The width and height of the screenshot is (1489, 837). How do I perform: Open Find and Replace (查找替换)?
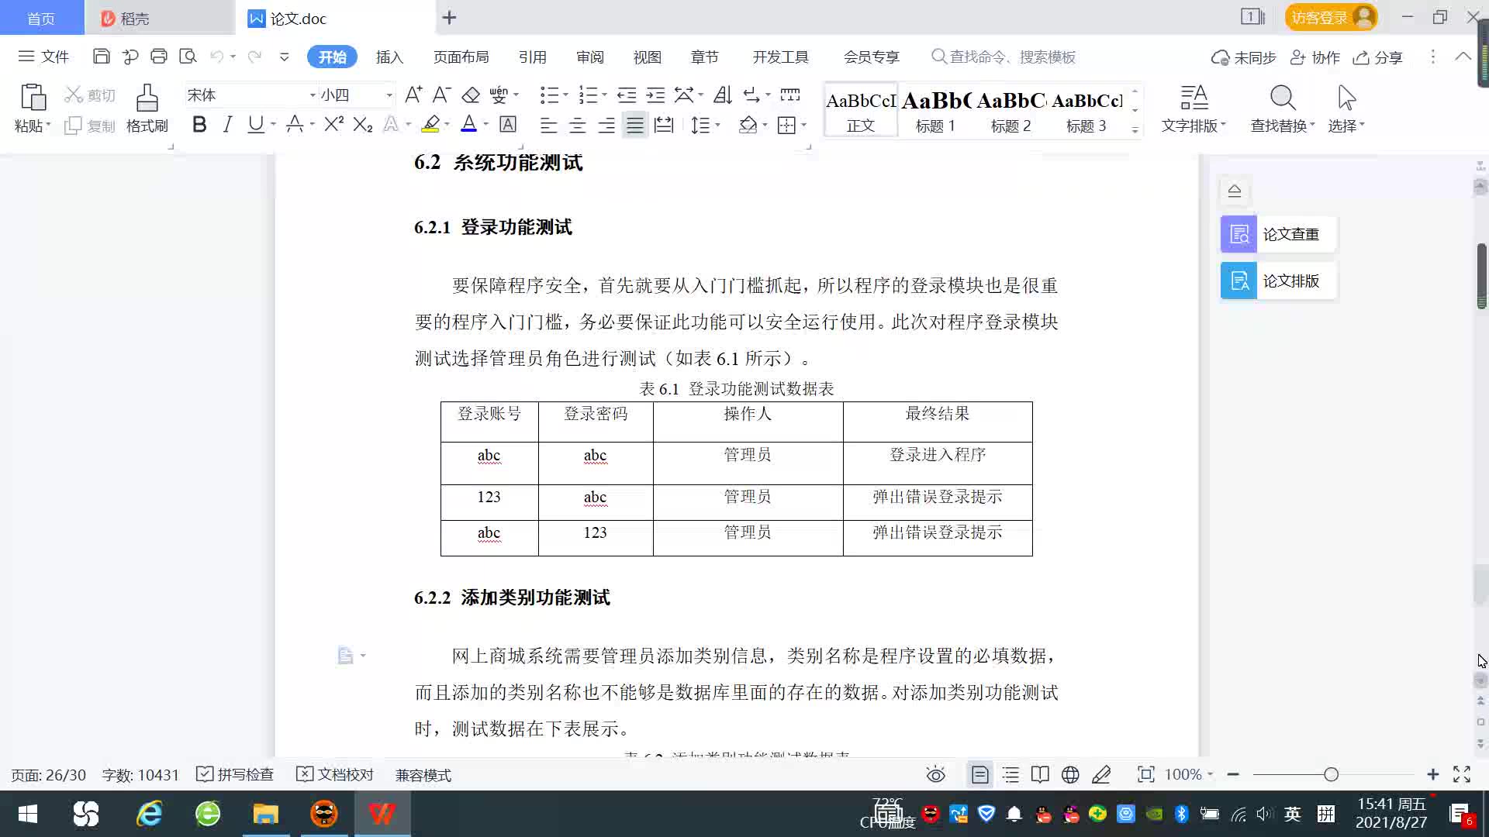pyautogui.click(x=1282, y=108)
